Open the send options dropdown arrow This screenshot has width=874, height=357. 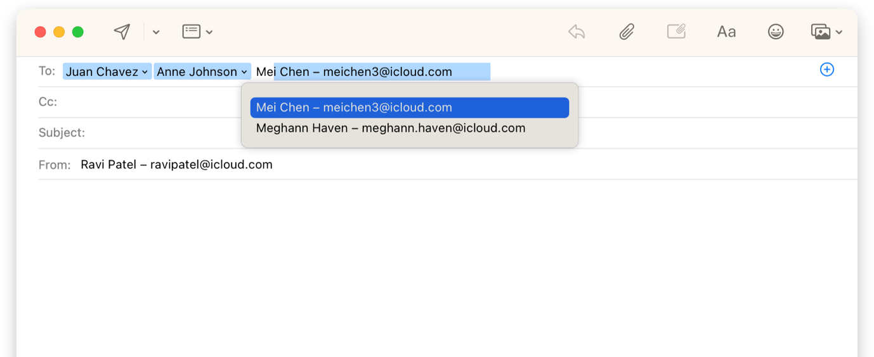pos(156,32)
